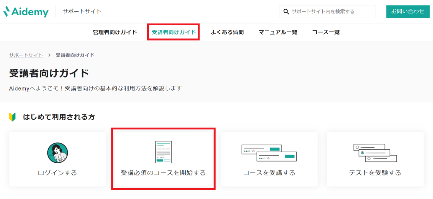
Task: Open コース一覧 from the navigation bar
Action: point(326,32)
